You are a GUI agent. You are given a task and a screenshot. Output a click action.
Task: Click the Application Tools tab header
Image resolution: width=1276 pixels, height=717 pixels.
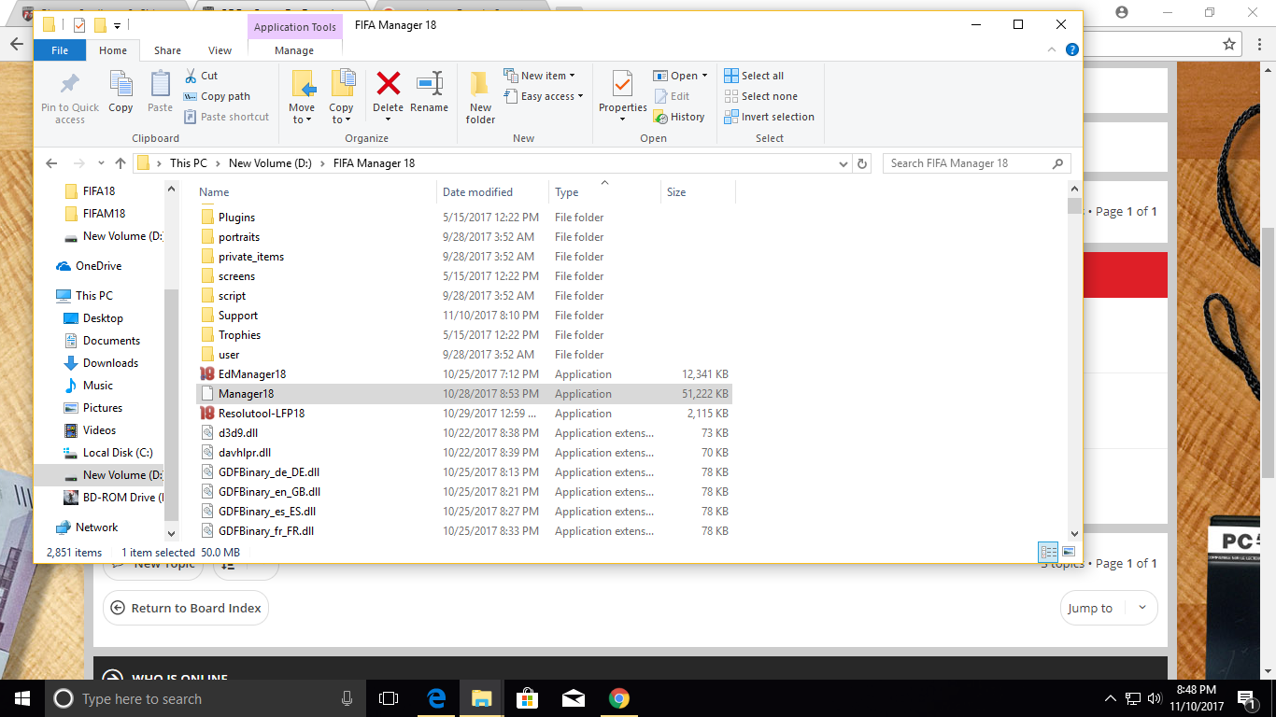[x=295, y=27]
